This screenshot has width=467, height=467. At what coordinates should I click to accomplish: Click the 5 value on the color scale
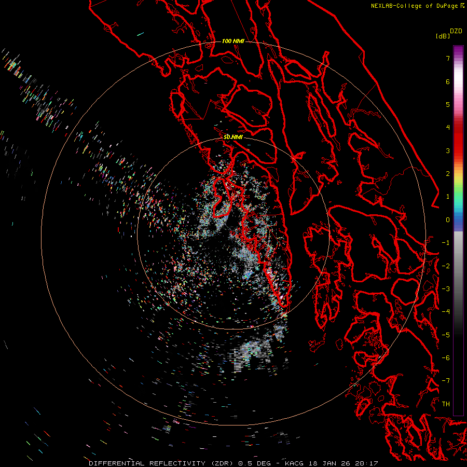[x=448, y=104]
